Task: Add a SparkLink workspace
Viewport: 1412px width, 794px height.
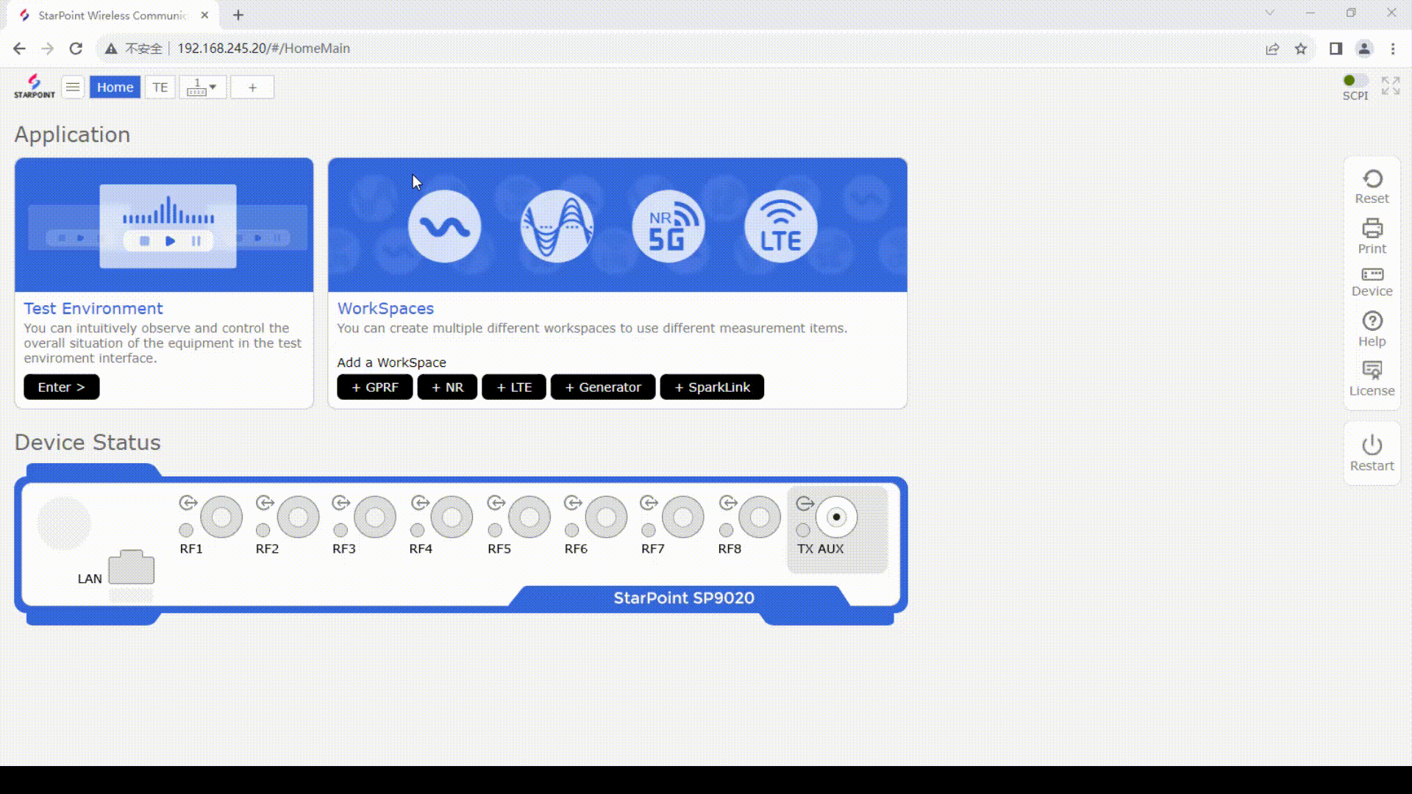Action: pyautogui.click(x=712, y=387)
